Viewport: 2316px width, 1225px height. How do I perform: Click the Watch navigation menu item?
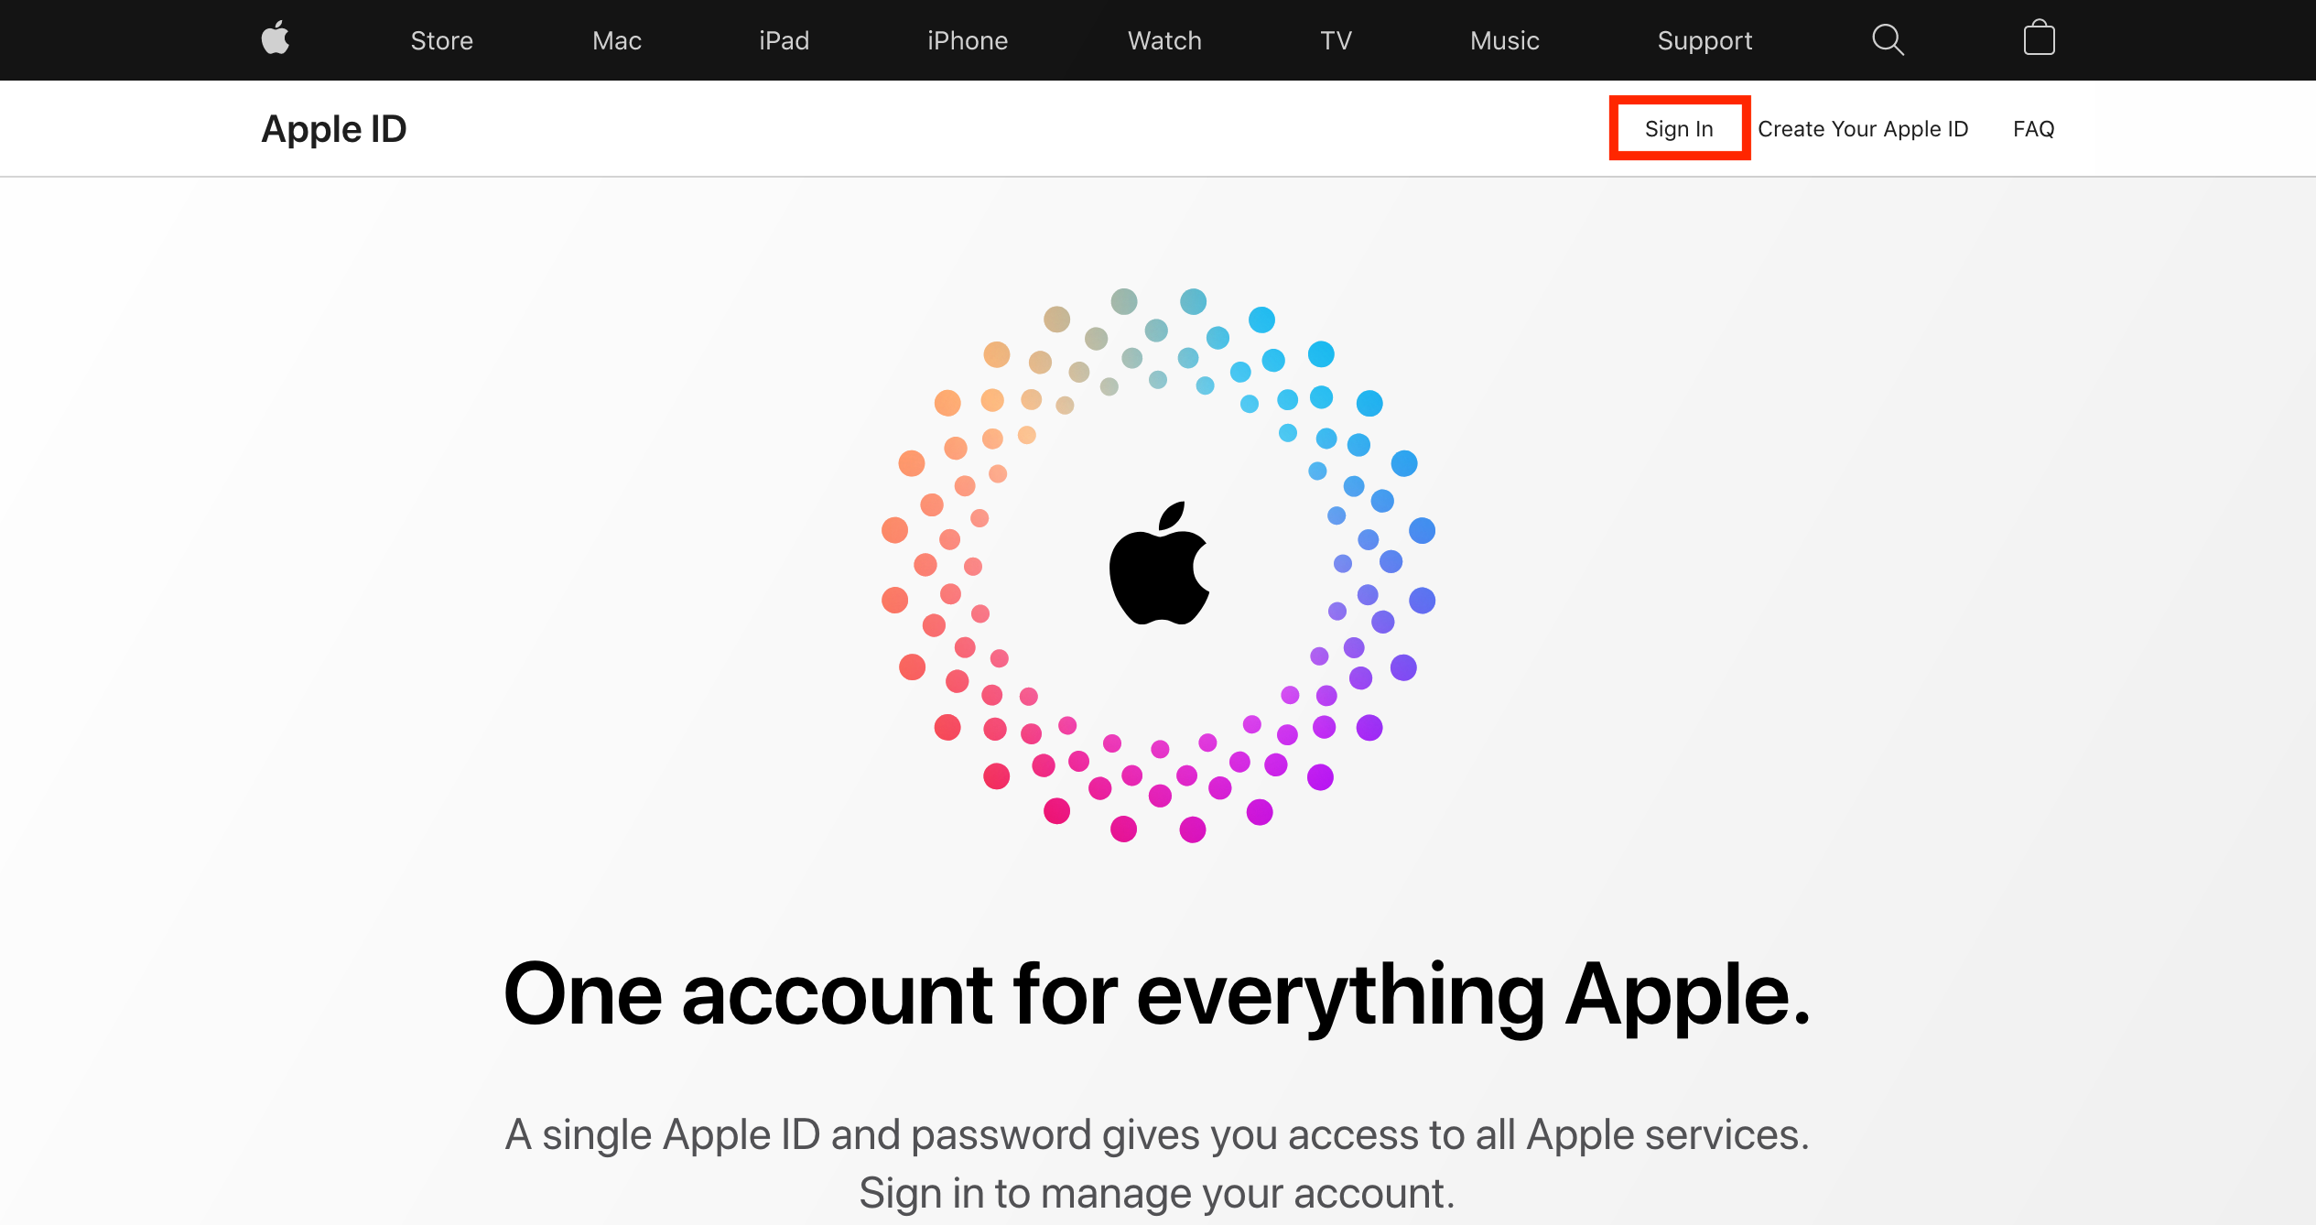coord(1160,39)
